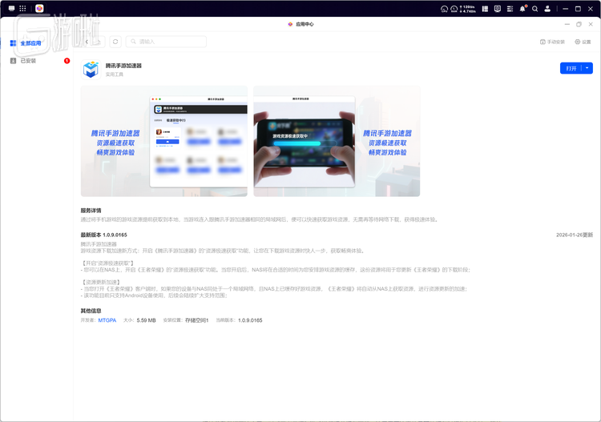Click the magnifier search icon in the top bar

(534, 8)
